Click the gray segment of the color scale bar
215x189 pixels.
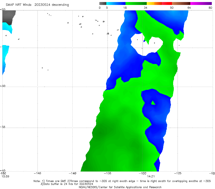pyautogui.click(x=103, y=3)
